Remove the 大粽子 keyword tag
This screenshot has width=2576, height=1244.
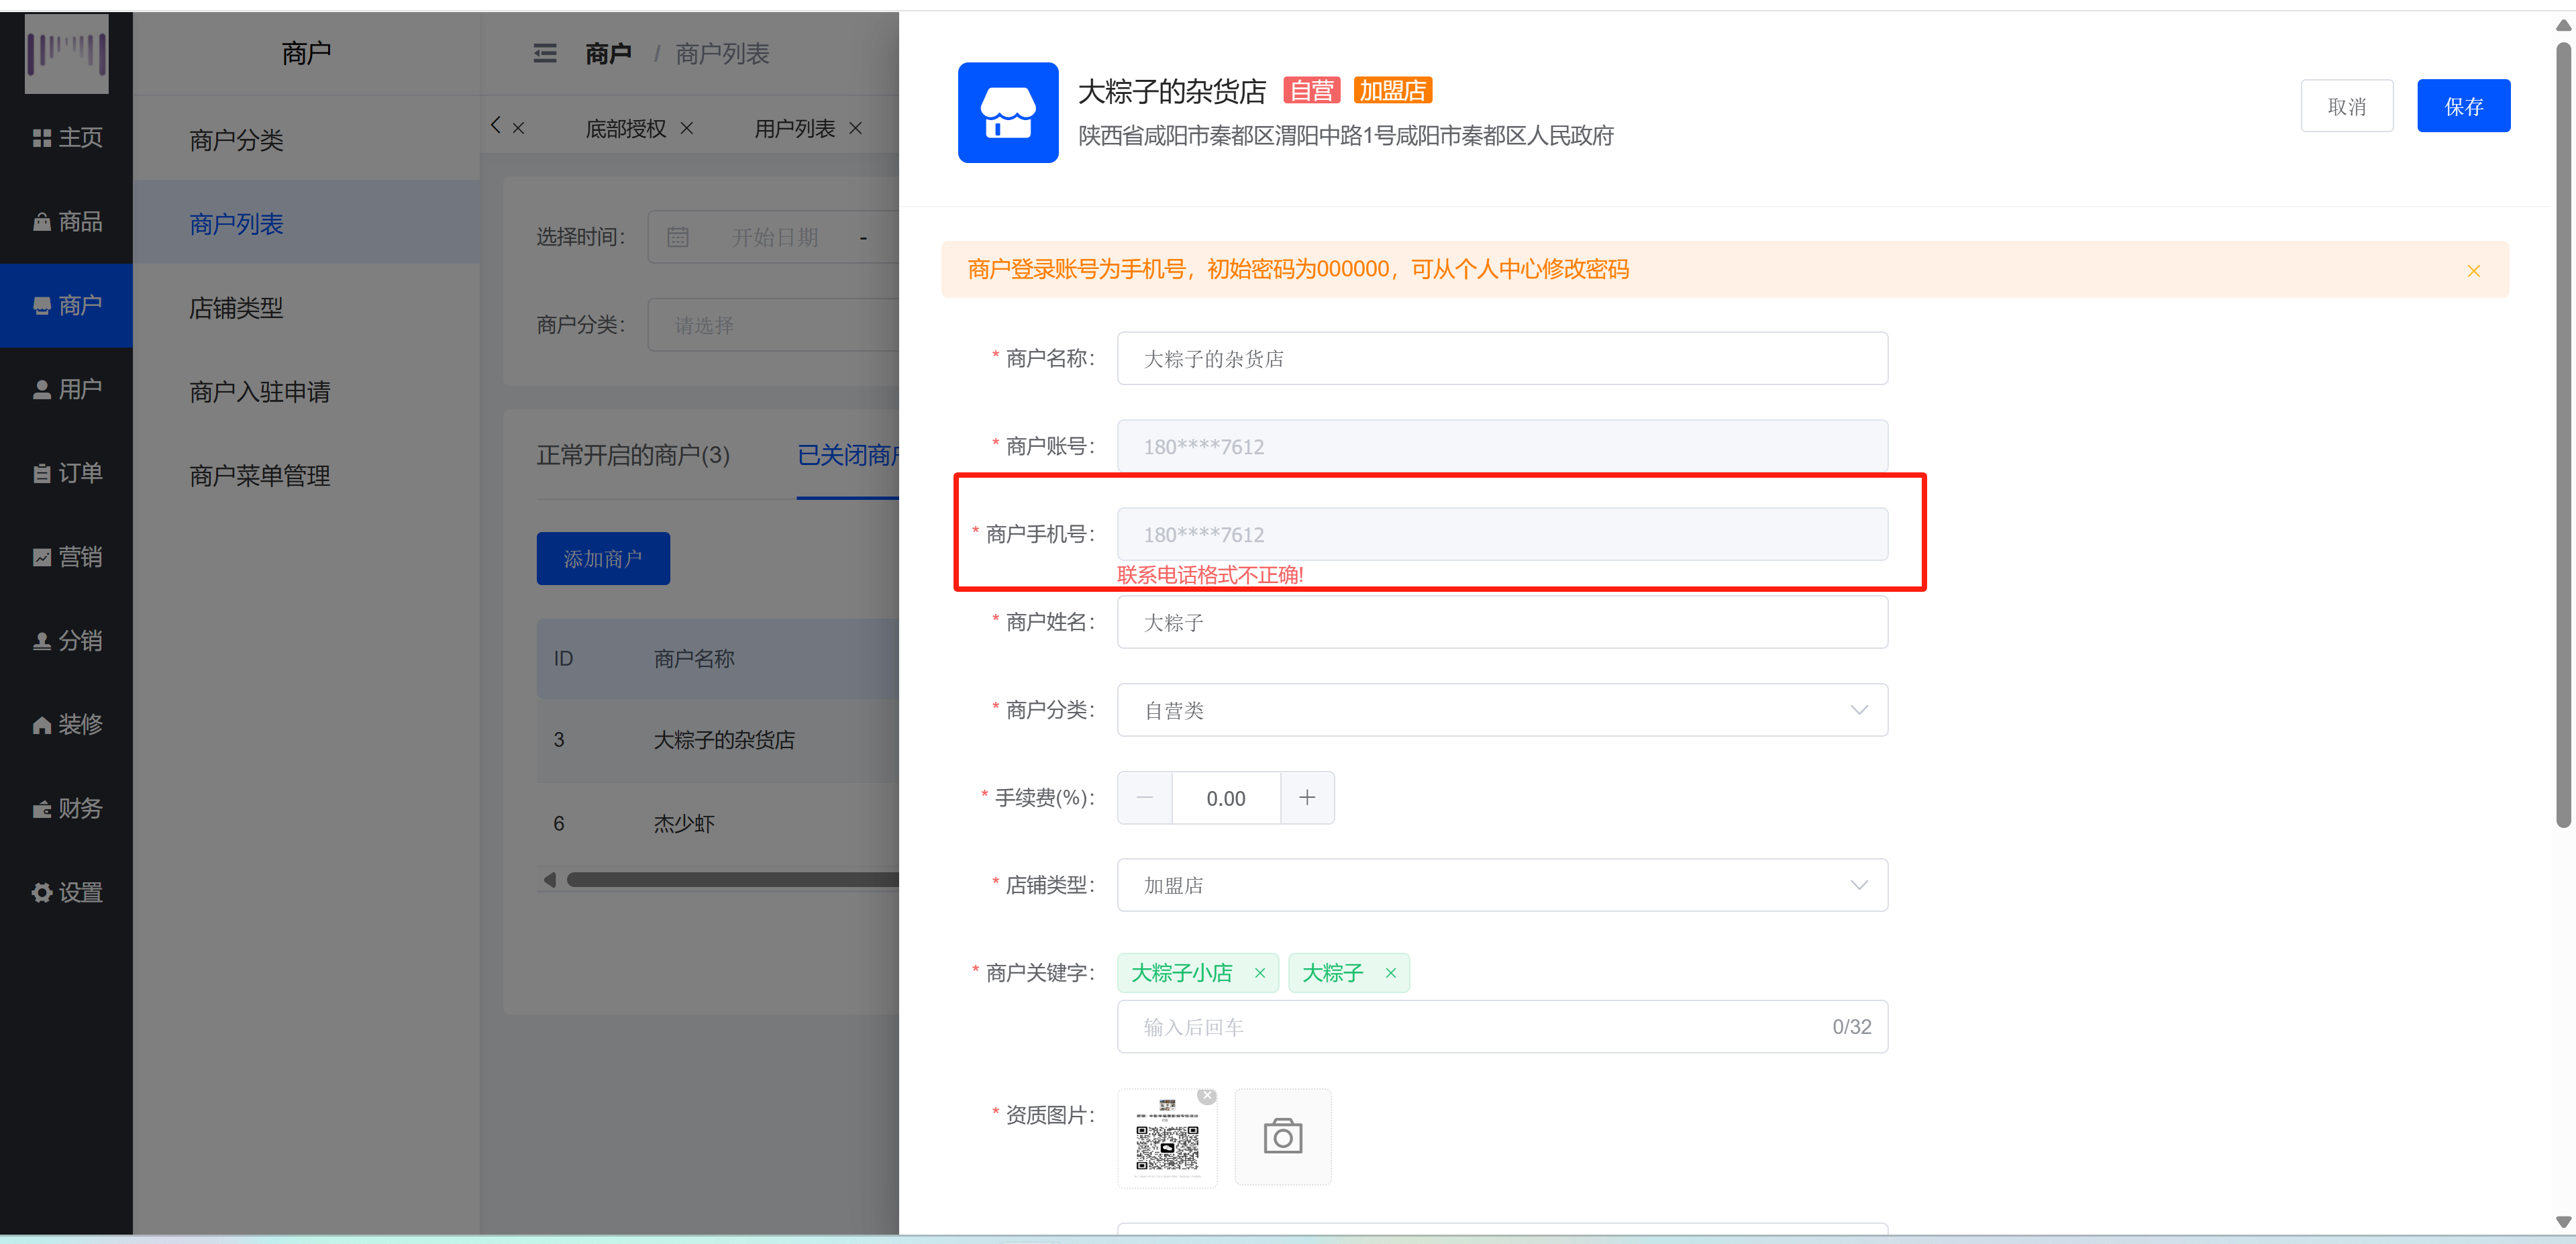click(x=1391, y=973)
